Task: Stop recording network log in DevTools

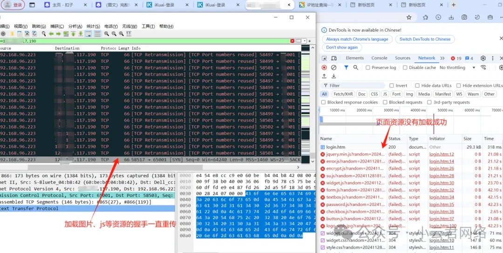Action: click(x=324, y=68)
